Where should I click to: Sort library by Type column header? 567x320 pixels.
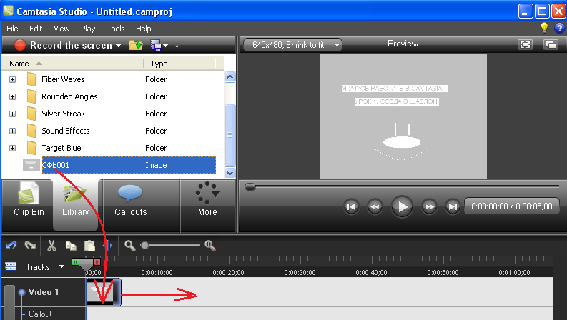pos(179,64)
